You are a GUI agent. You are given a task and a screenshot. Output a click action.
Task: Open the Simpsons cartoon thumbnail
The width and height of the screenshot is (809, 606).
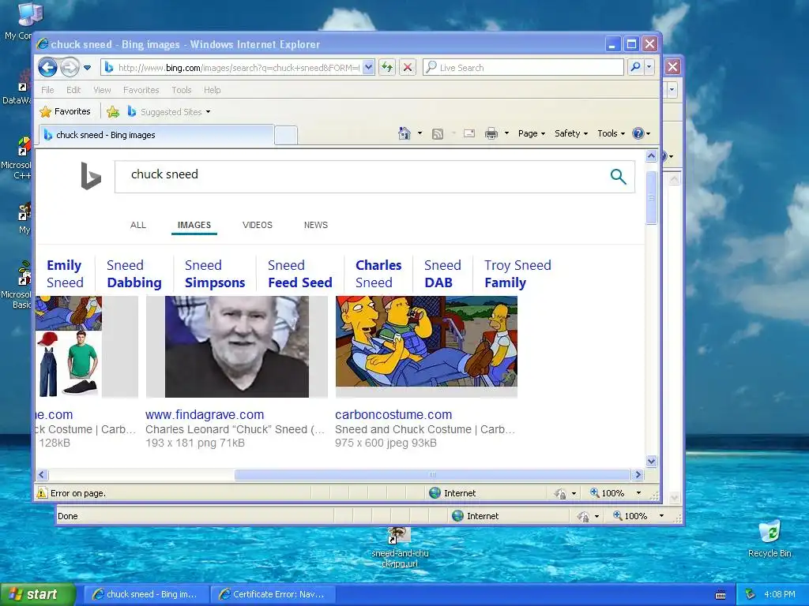pyautogui.click(x=426, y=341)
